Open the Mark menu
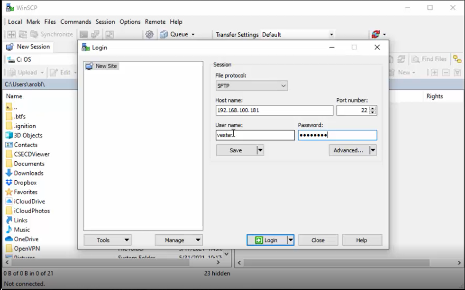Viewport: 465px width, 290px height. [33, 22]
